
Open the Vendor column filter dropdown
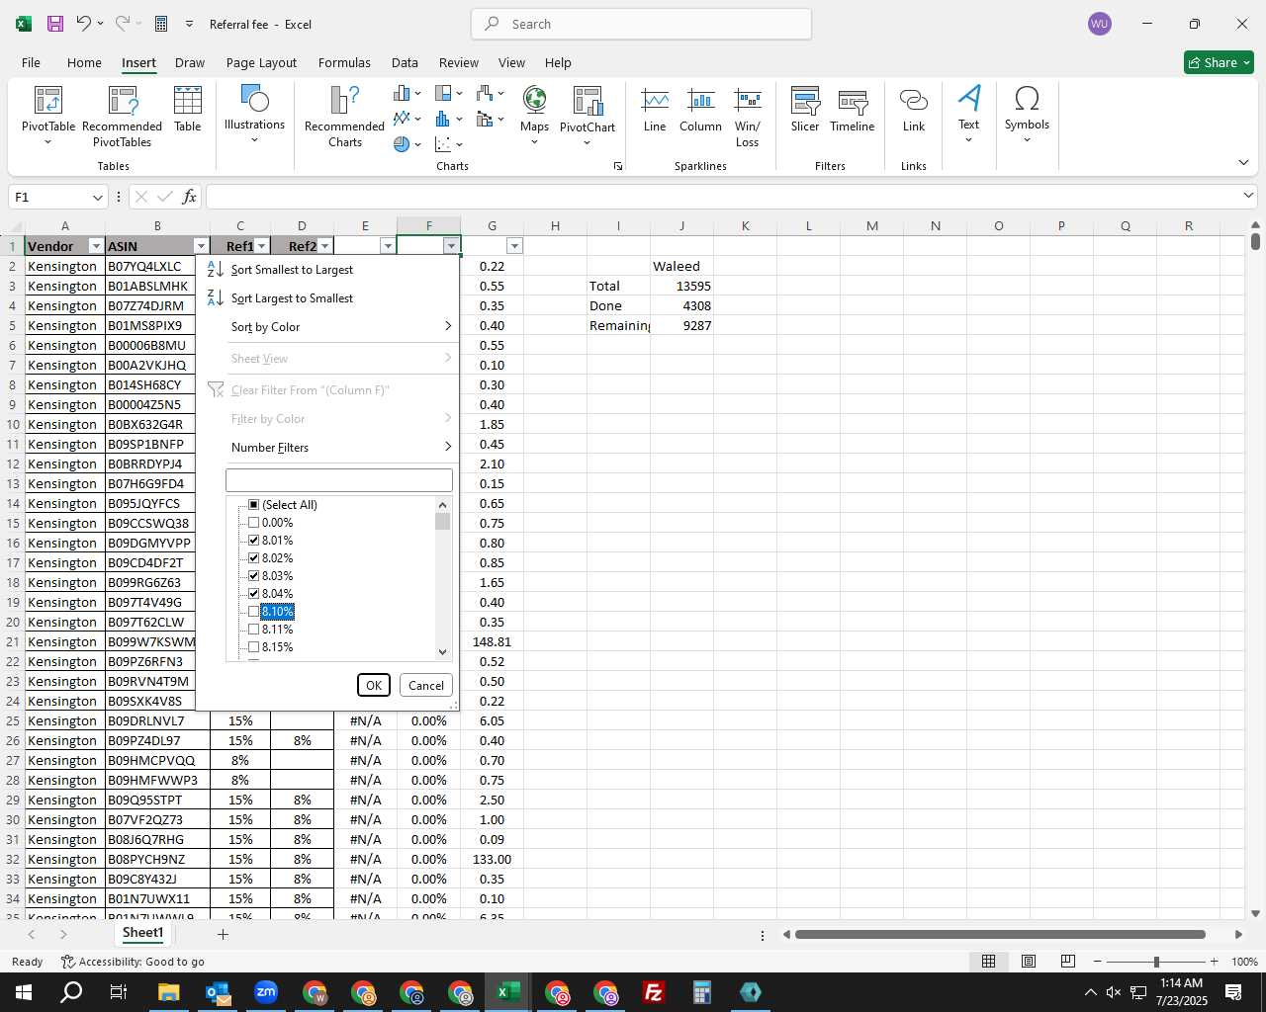pyautogui.click(x=96, y=246)
